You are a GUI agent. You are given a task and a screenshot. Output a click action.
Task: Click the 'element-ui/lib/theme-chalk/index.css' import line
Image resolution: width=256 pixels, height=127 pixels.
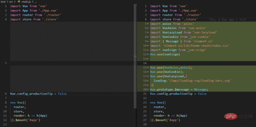[x=190, y=46]
